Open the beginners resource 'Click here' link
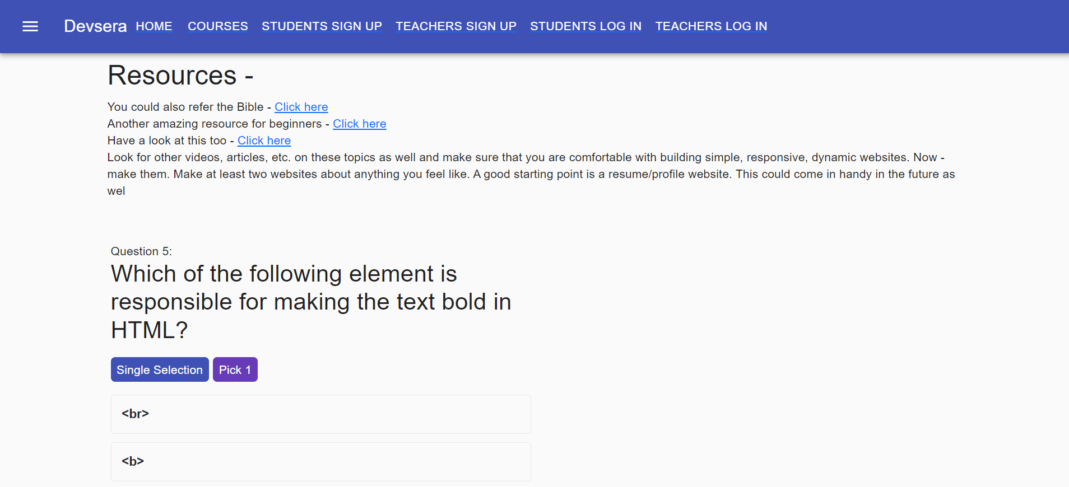The width and height of the screenshot is (1069, 487). (x=360, y=124)
